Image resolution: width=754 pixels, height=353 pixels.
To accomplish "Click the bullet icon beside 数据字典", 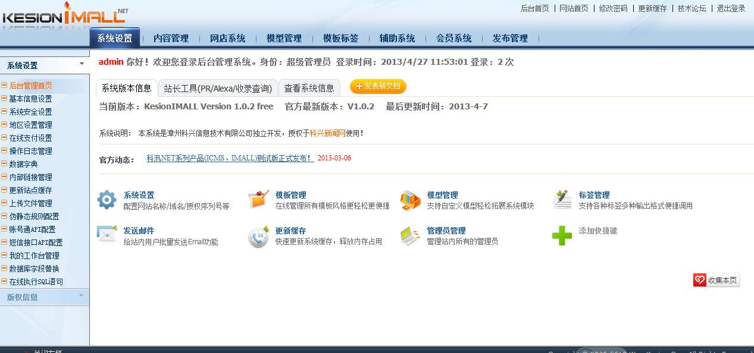I will pos(4,164).
